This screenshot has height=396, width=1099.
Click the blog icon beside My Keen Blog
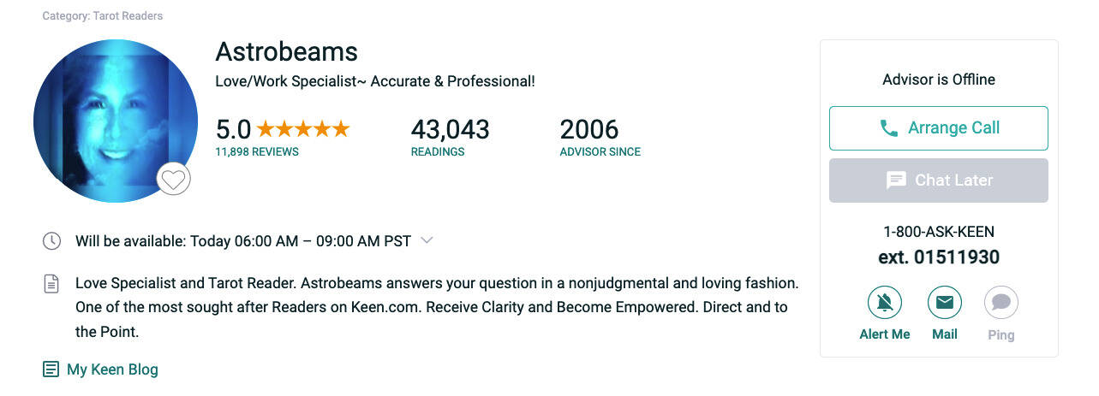(x=51, y=369)
